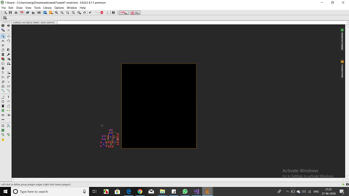Open the SCR script dropdown
The height and width of the screenshot is (196, 349).
pyautogui.click(x=45, y=13)
